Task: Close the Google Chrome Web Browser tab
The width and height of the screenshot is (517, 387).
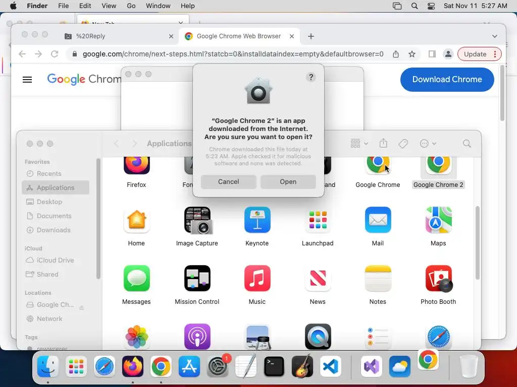Action: 292,36
